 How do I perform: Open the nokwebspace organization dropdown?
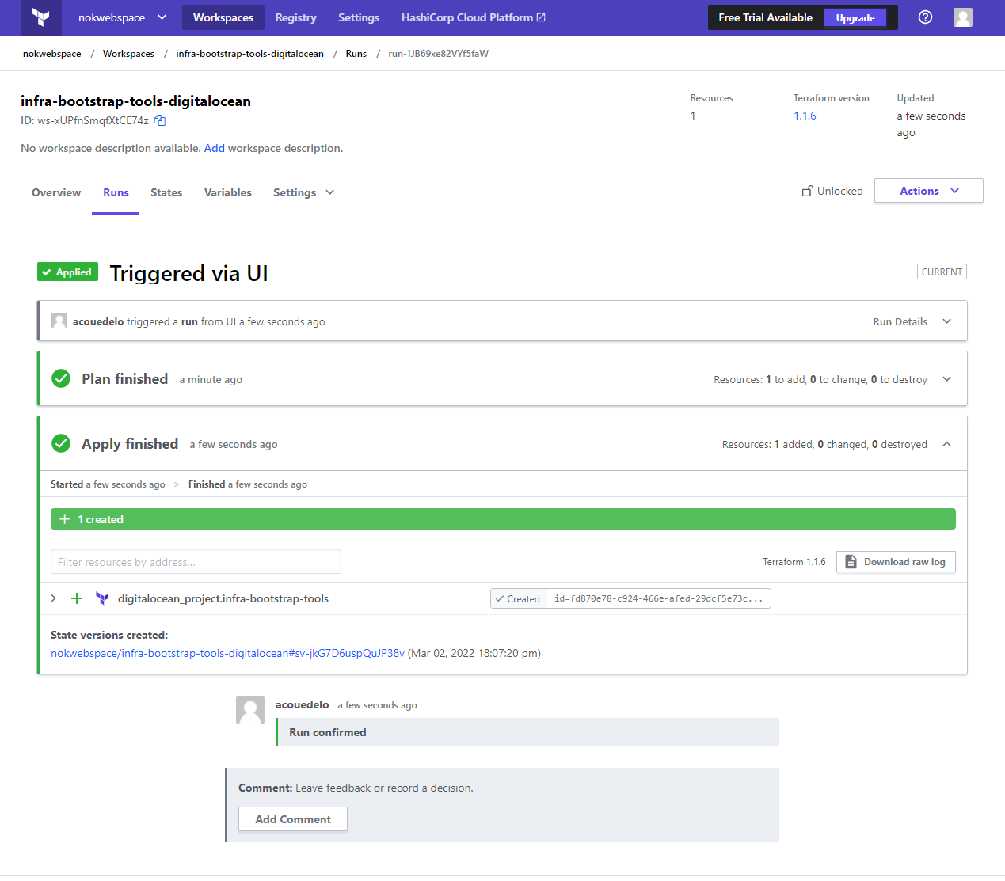tap(122, 17)
